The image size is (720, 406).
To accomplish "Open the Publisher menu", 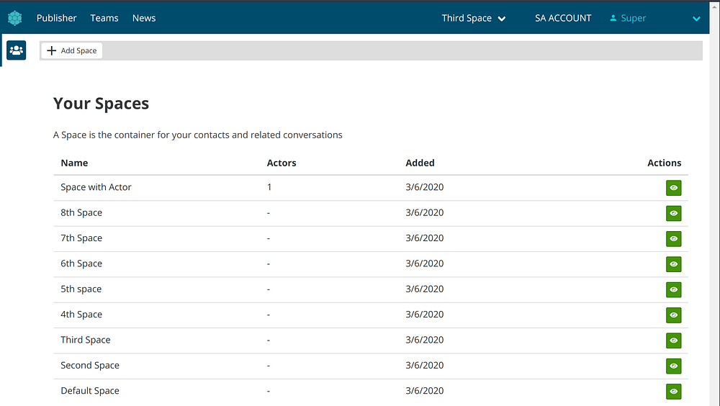I will 56,18.
